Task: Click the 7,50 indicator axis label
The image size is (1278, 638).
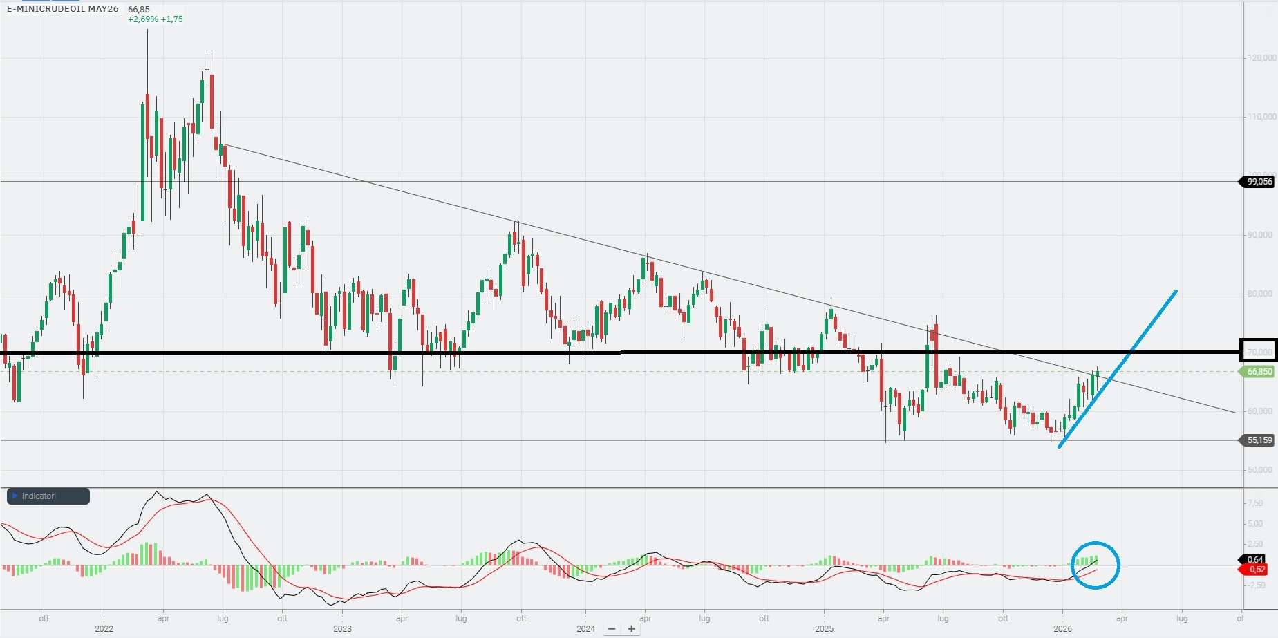Action: (1256, 503)
